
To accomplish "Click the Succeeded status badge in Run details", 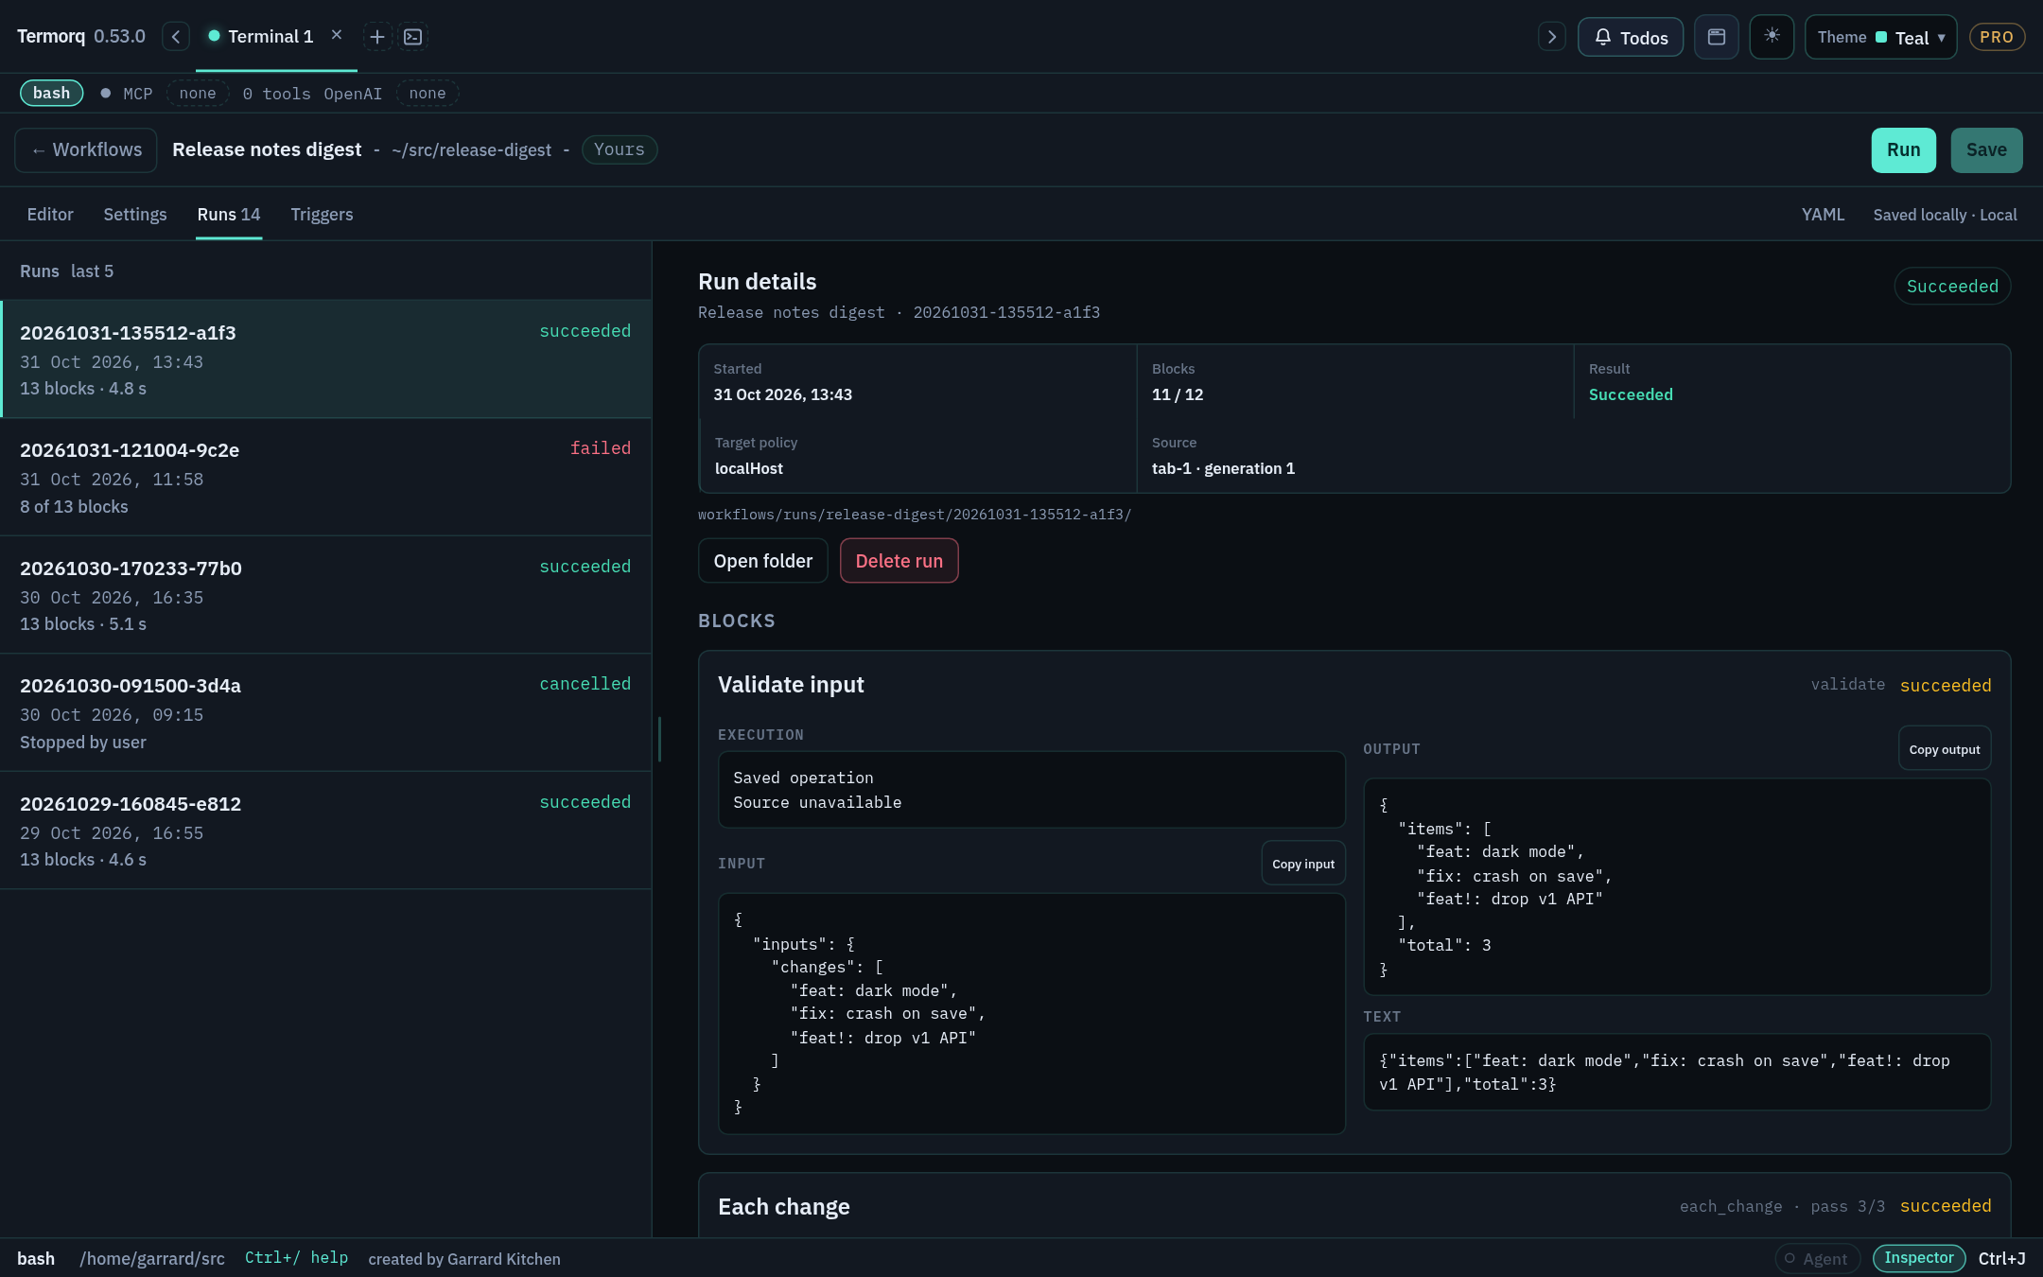I will [x=1952, y=287].
